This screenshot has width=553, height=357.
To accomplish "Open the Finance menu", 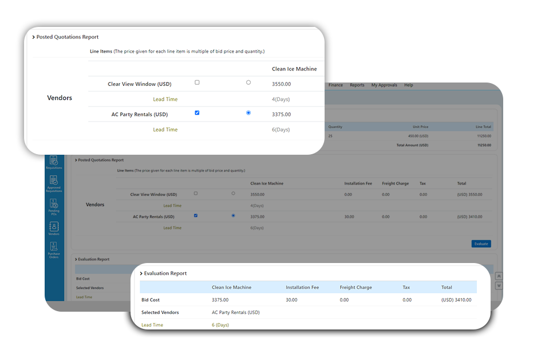I will pos(335,85).
